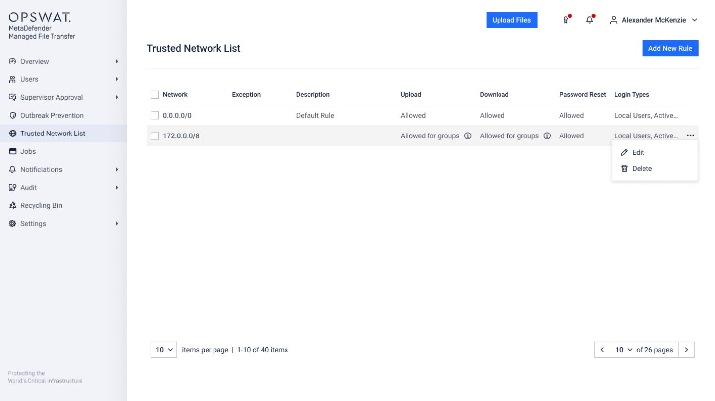Open the Upload Files header notification key icon
The height and width of the screenshot is (401, 715).
[x=566, y=20]
